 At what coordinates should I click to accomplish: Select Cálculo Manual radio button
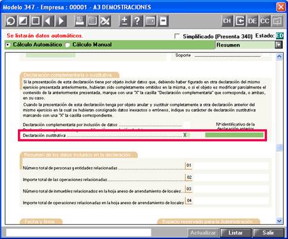pyautogui.click(x=67, y=45)
